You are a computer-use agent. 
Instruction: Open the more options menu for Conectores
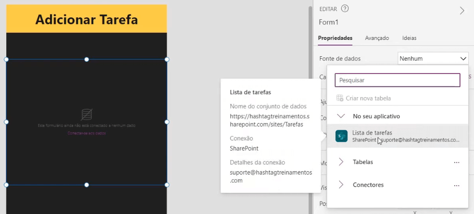(457, 185)
